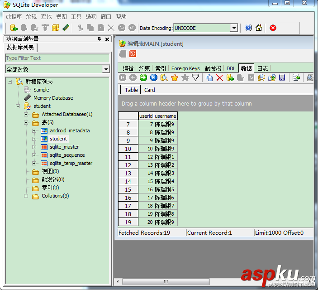This screenshot has width=318, height=290.
Task: Click the userid cell with value 20
Action: pos(146,222)
